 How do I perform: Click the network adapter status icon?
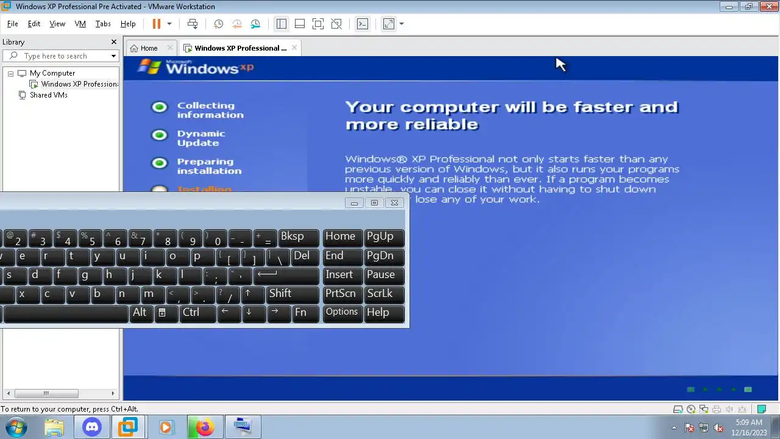703,409
